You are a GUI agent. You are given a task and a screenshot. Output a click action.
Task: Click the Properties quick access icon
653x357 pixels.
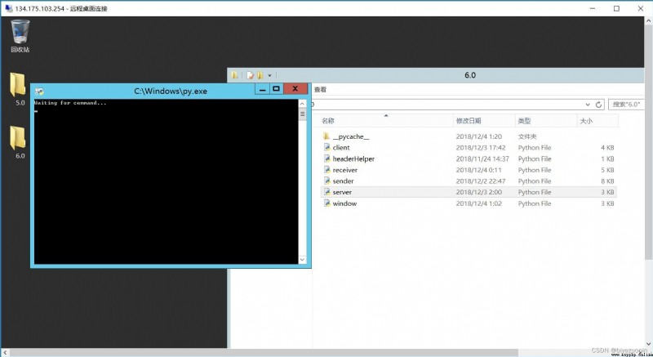pyautogui.click(x=250, y=75)
